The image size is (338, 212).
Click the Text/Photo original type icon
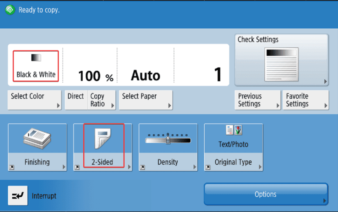[233, 130]
